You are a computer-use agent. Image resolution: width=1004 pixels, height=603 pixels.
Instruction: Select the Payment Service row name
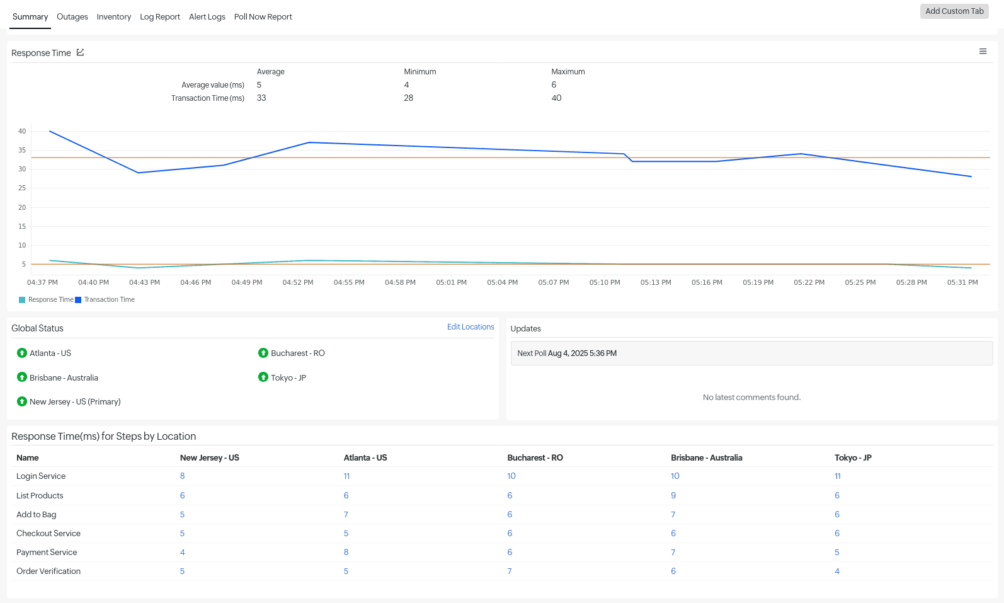point(47,552)
